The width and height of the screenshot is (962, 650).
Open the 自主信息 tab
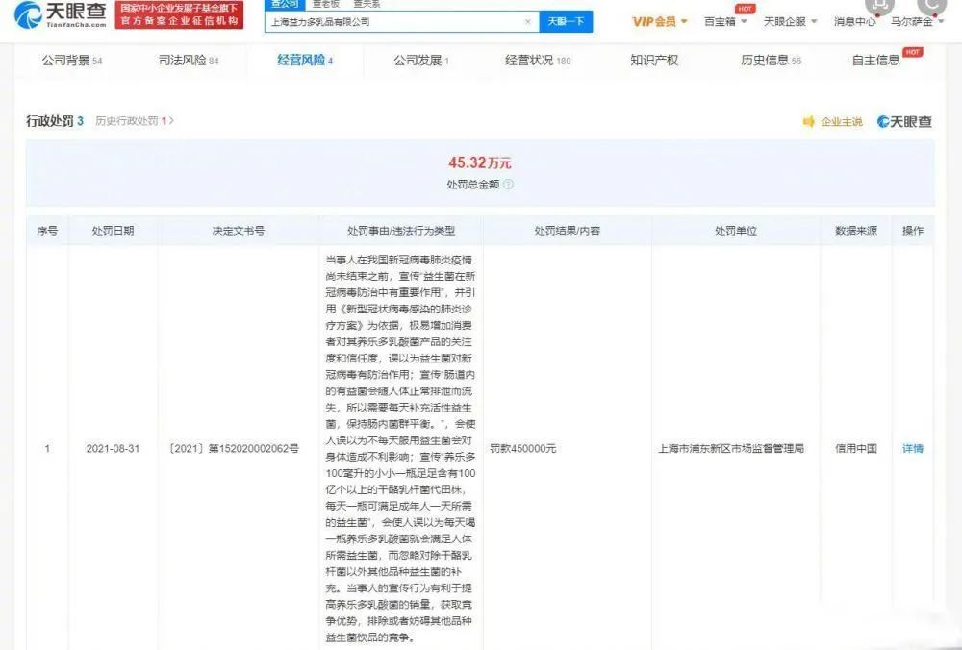(876, 60)
